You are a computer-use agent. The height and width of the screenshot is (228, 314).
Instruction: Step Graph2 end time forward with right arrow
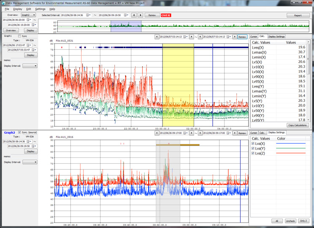(x=234, y=133)
